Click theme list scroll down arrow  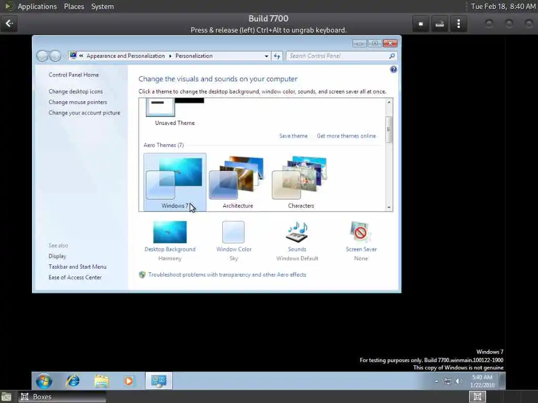(x=389, y=207)
